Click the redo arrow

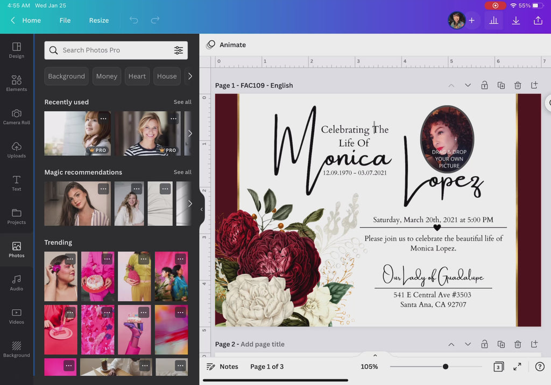[155, 20]
